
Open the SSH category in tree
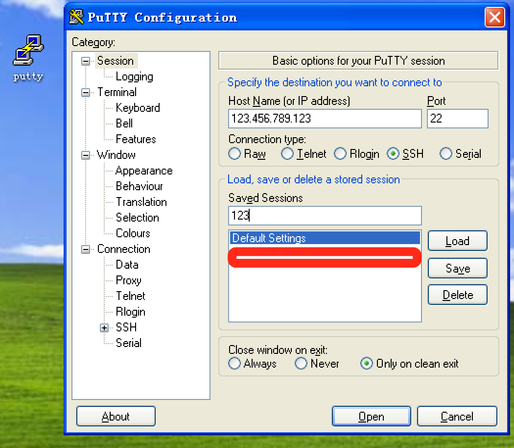pos(126,327)
